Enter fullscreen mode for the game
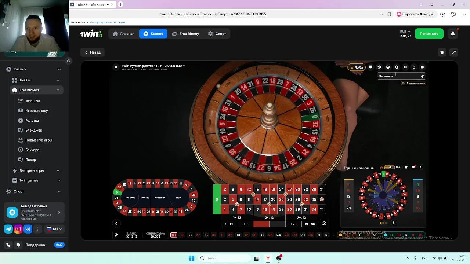 [454, 52]
